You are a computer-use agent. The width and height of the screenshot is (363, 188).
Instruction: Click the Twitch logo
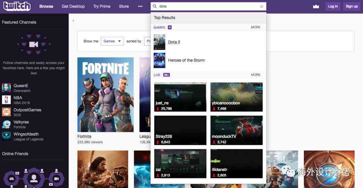click(17, 6)
